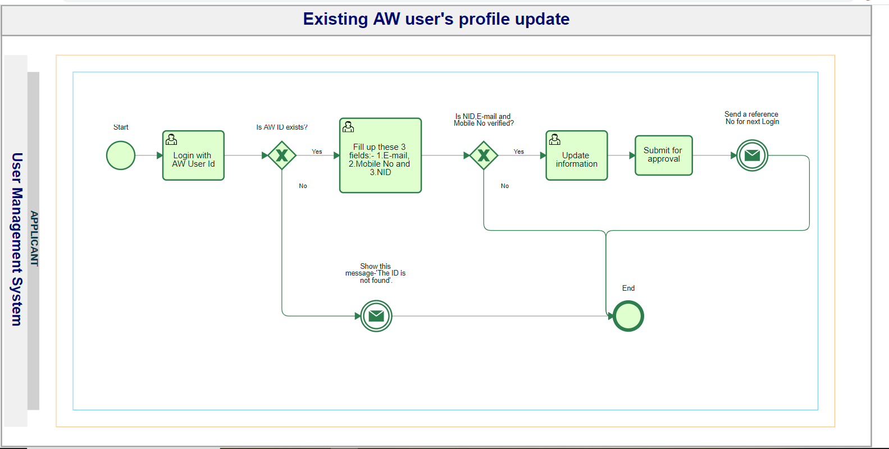Click the diagram title 'Existing AW user's profile update'

(436, 19)
